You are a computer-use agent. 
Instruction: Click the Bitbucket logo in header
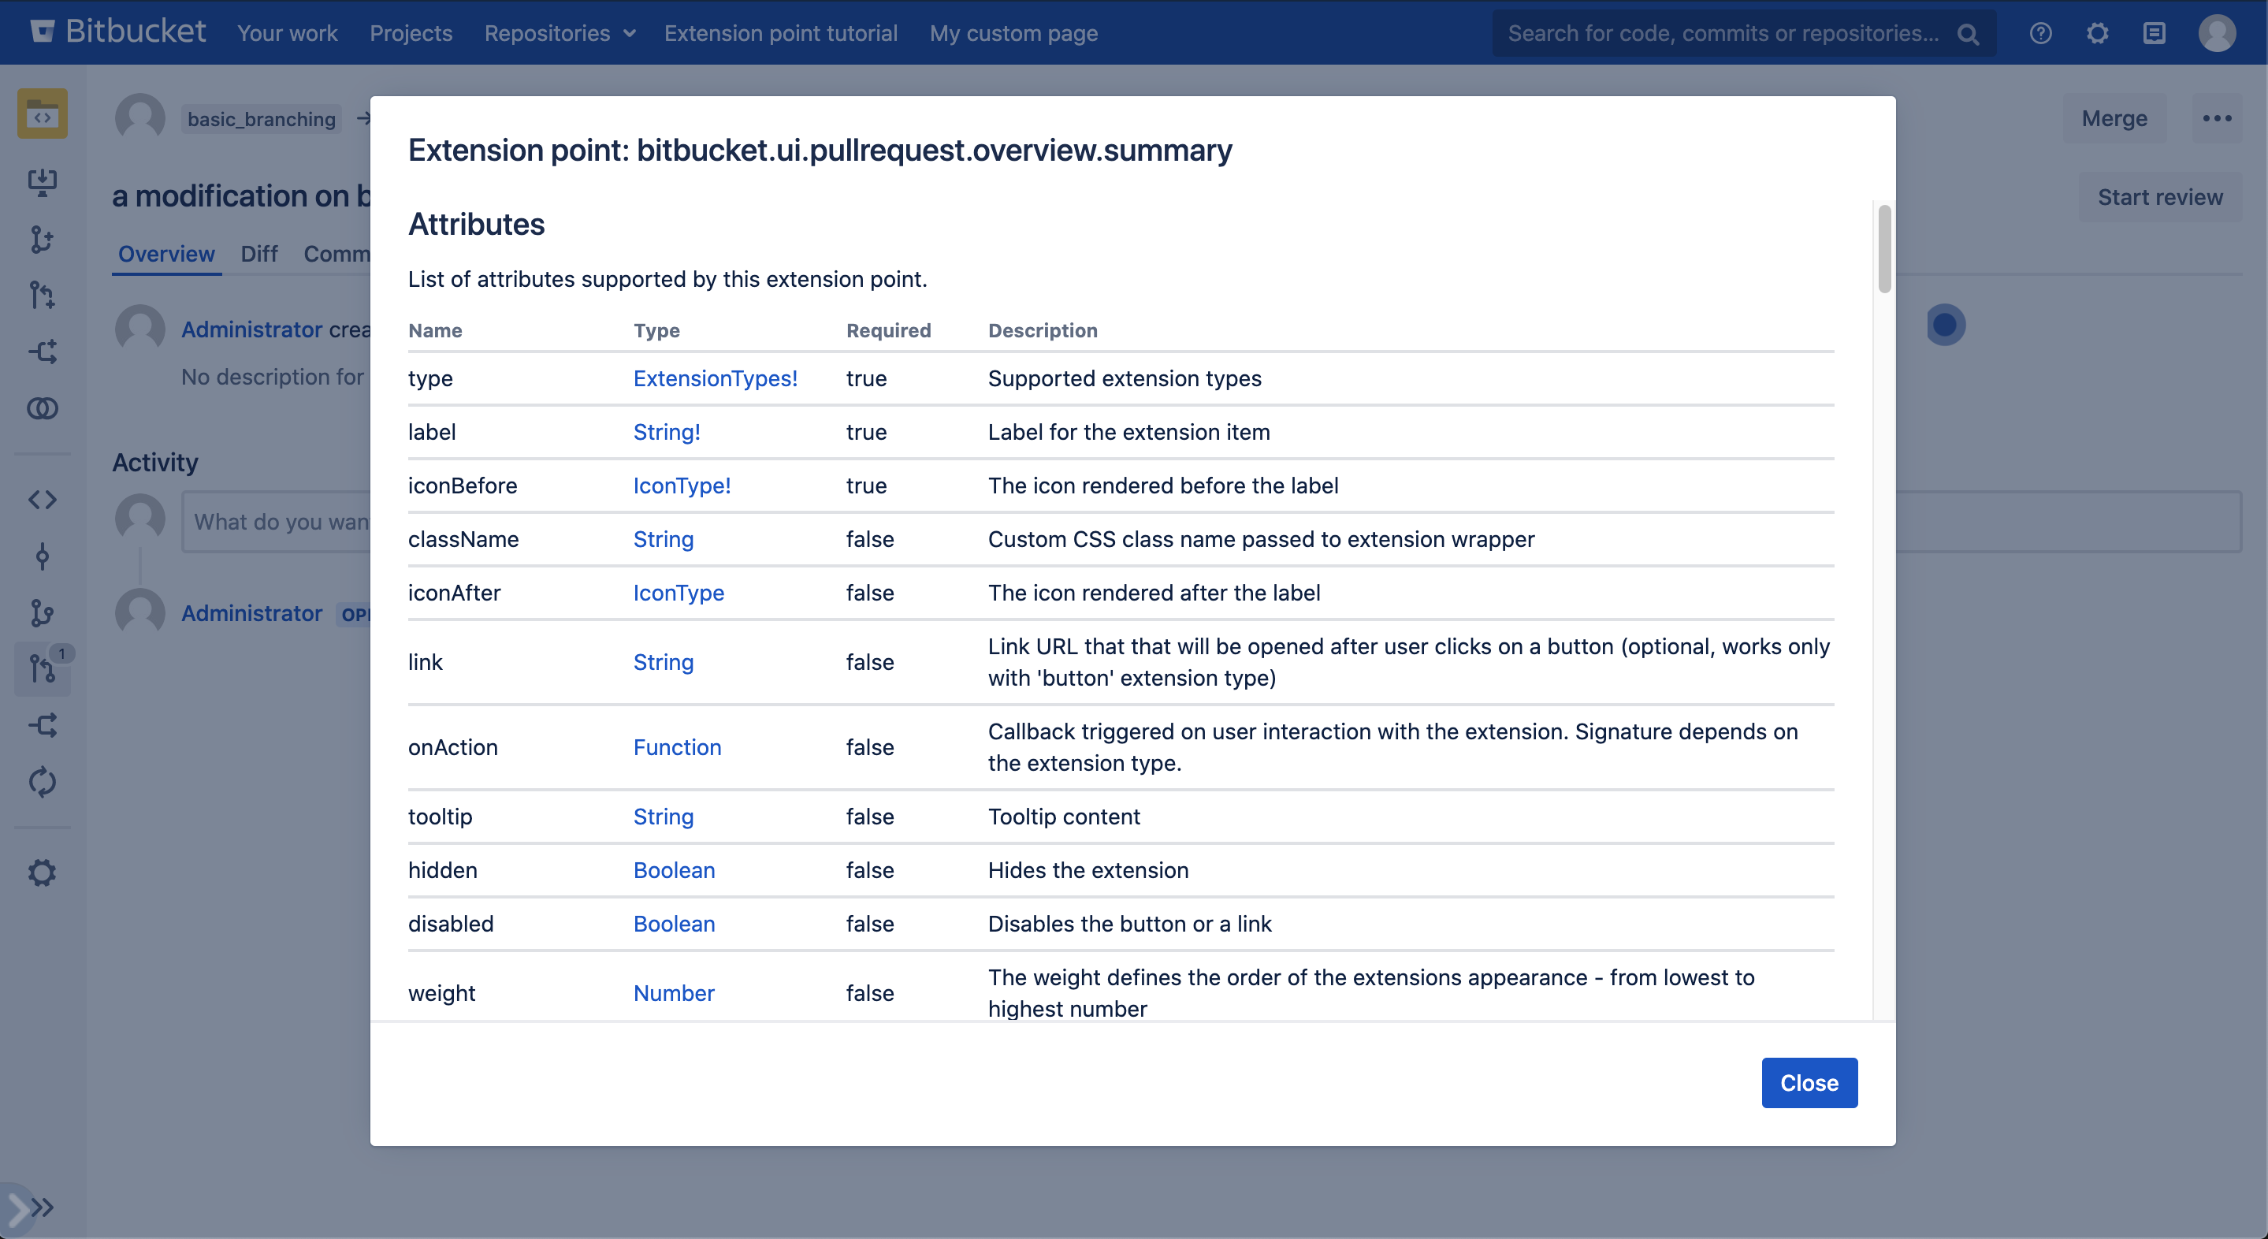coord(118,32)
